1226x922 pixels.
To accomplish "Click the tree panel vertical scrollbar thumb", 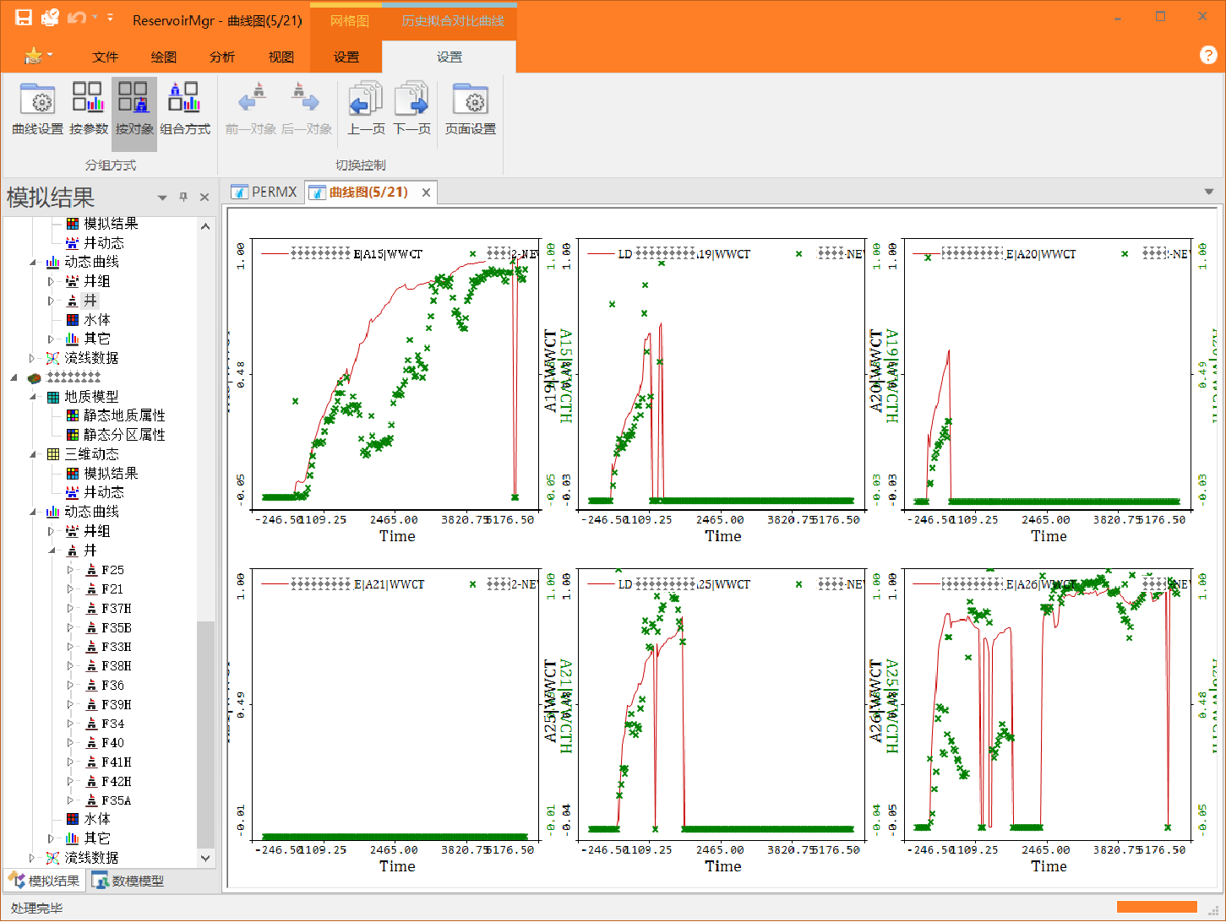I will pos(204,735).
